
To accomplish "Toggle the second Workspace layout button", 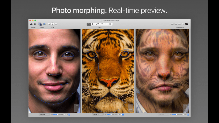I will pyautogui.click(x=176, y=24).
